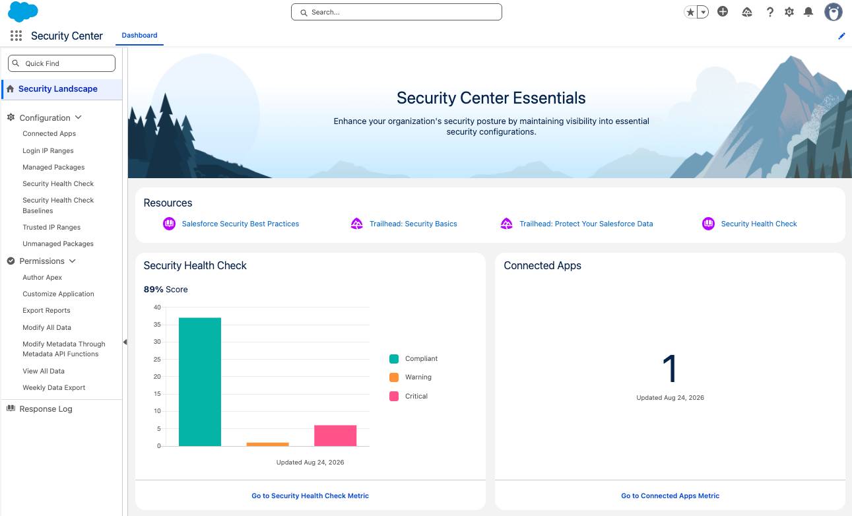Click the pencil edit icon
The width and height of the screenshot is (852, 516).
pyautogui.click(x=841, y=36)
